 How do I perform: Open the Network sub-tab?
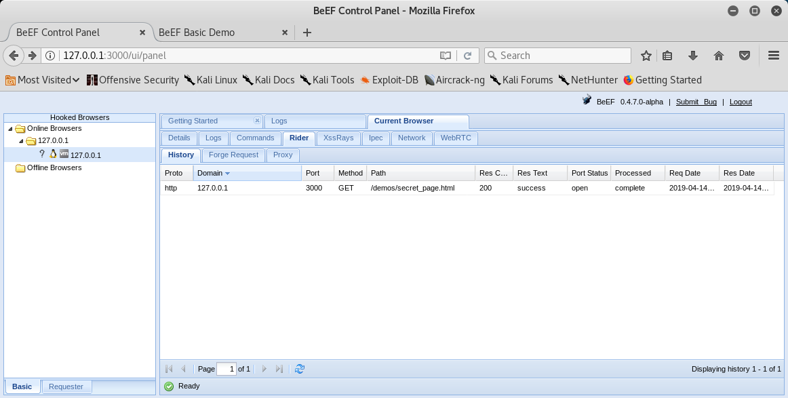412,138
